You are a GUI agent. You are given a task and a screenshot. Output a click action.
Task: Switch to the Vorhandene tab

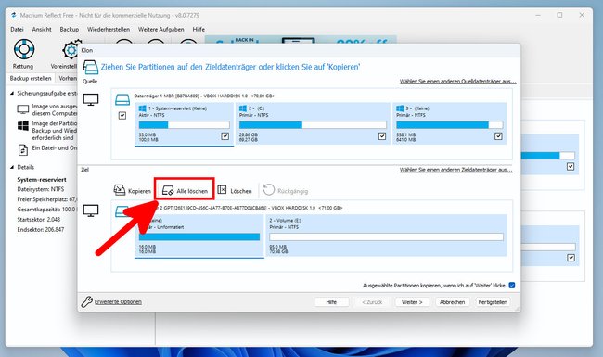(68, 79)
